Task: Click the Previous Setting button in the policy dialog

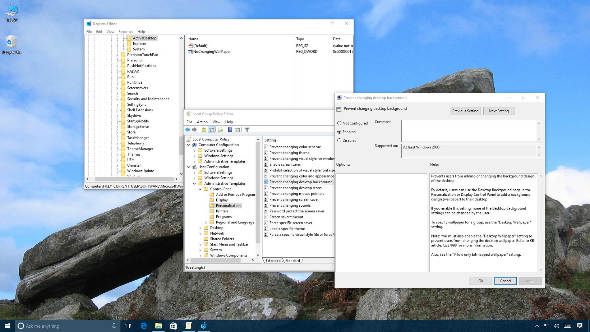Action: tap(465, 111)
